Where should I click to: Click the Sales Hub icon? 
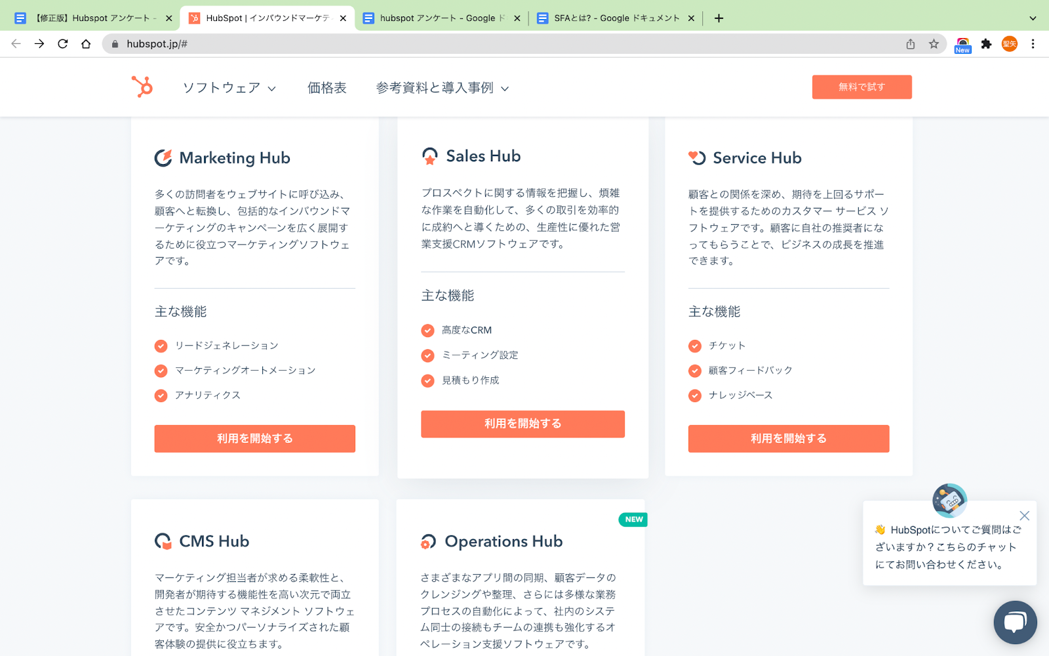click(x=429, y=156)
